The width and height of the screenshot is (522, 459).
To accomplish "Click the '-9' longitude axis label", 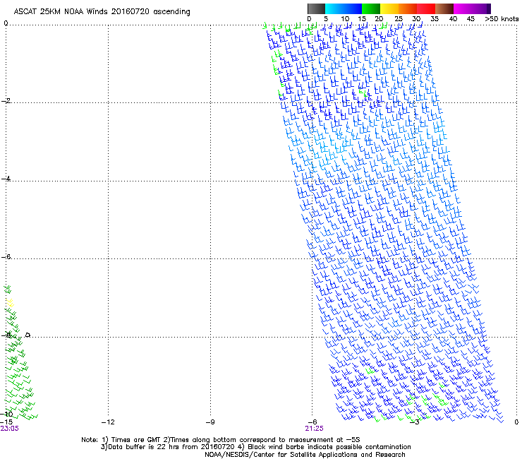I will point(210,422).
